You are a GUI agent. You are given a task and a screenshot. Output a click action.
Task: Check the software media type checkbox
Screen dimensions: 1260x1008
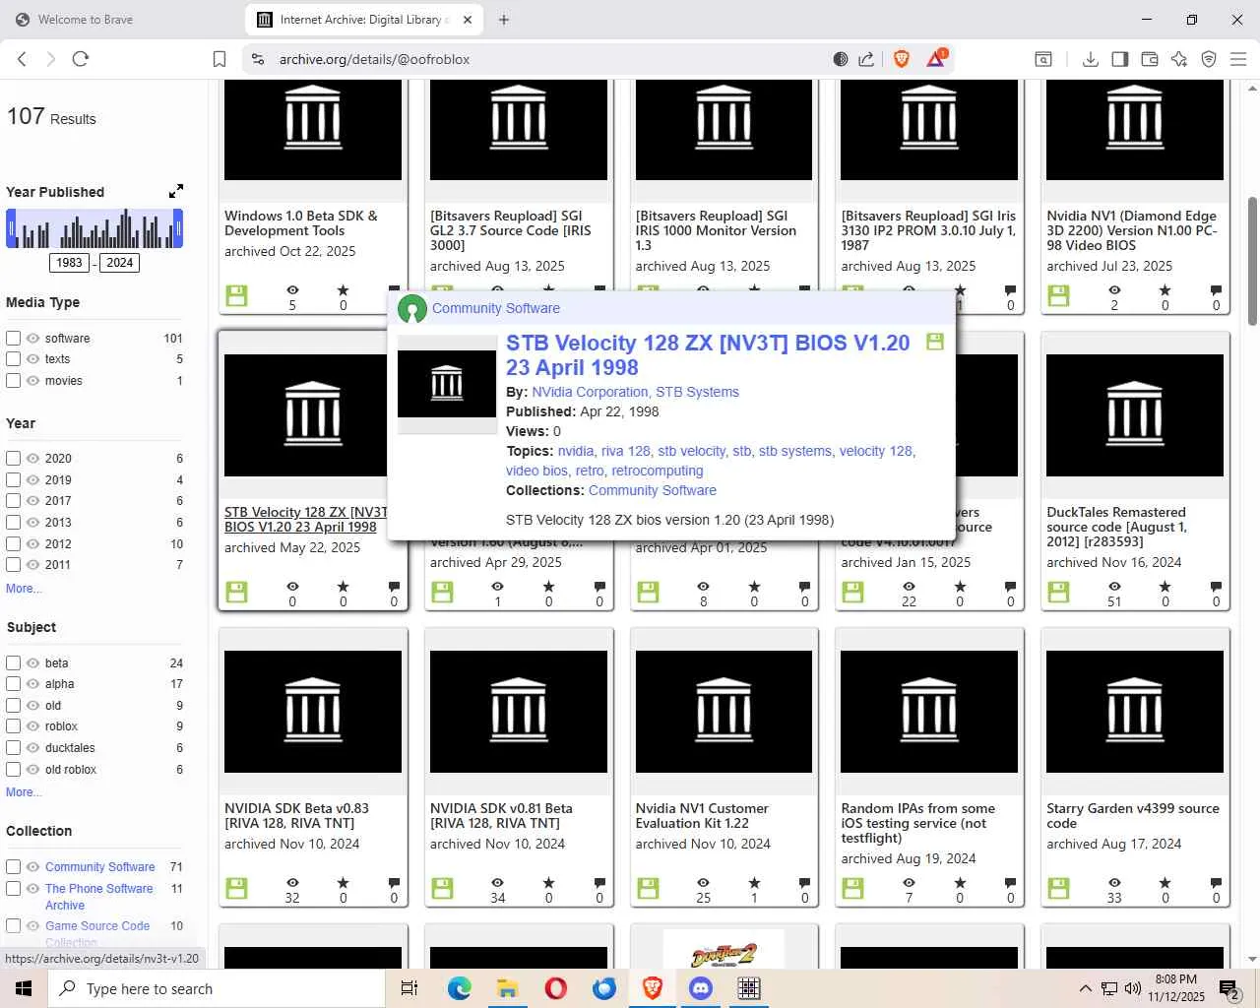(14, 338)
